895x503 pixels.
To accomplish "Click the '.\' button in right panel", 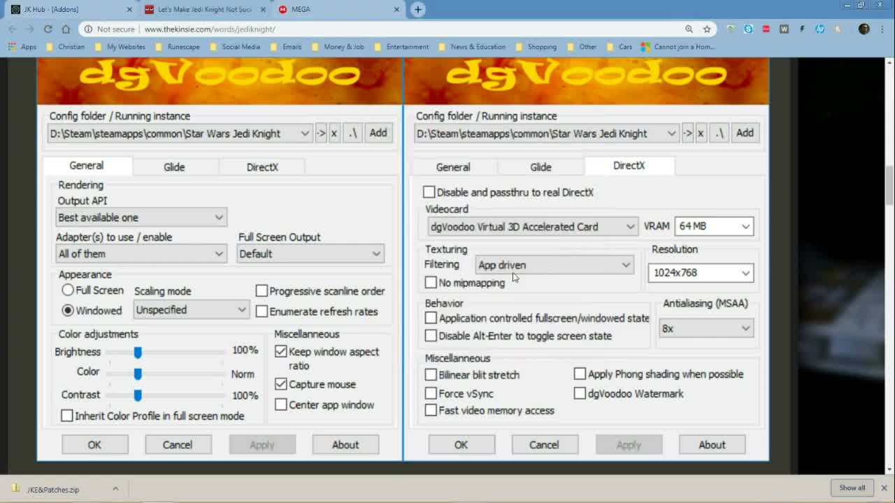I will click(720, 133).
